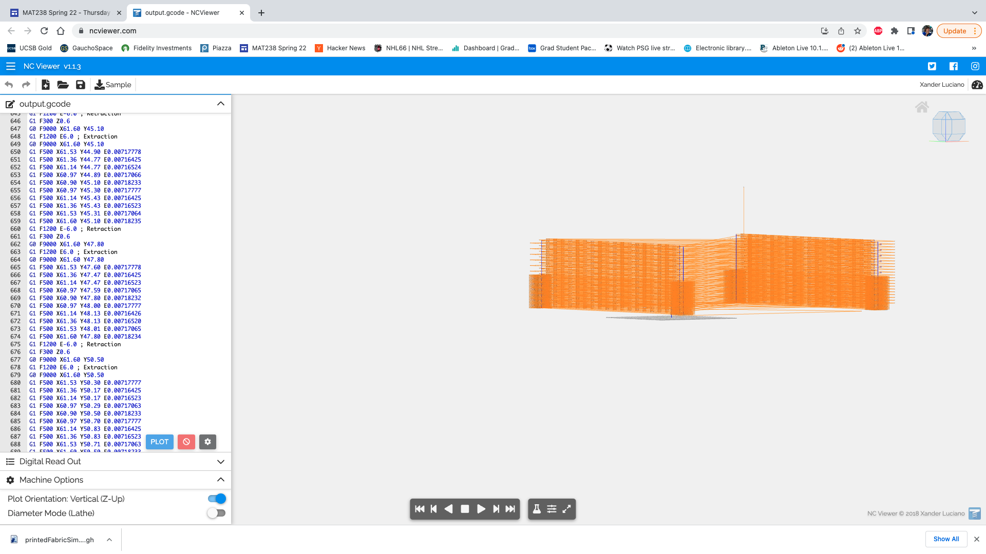Screen dimensions: 986x554
Task: Open a file with the folder icon
Action: [x=63, y=85]
